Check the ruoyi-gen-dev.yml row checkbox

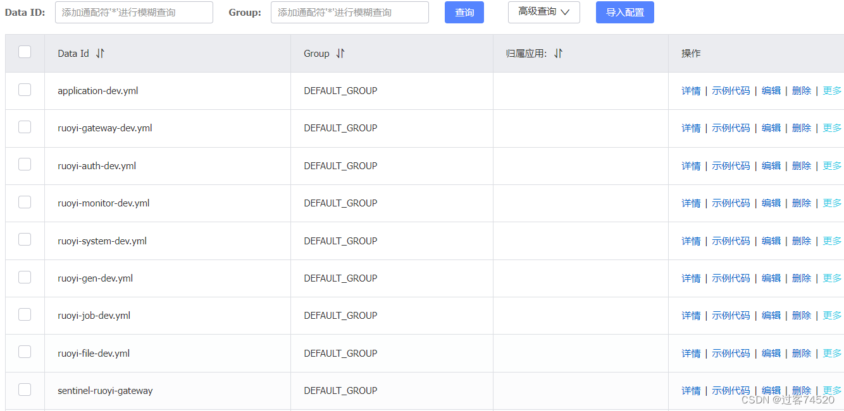click(x=25, y=277)
